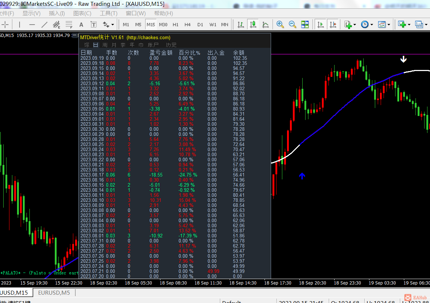
Task: Tile chart windows using the grid icon
Action: pos(305,24)
